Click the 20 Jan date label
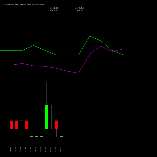The width and height of the screenshot is (157, 157). pyautogui.click(x=56, y=149)
